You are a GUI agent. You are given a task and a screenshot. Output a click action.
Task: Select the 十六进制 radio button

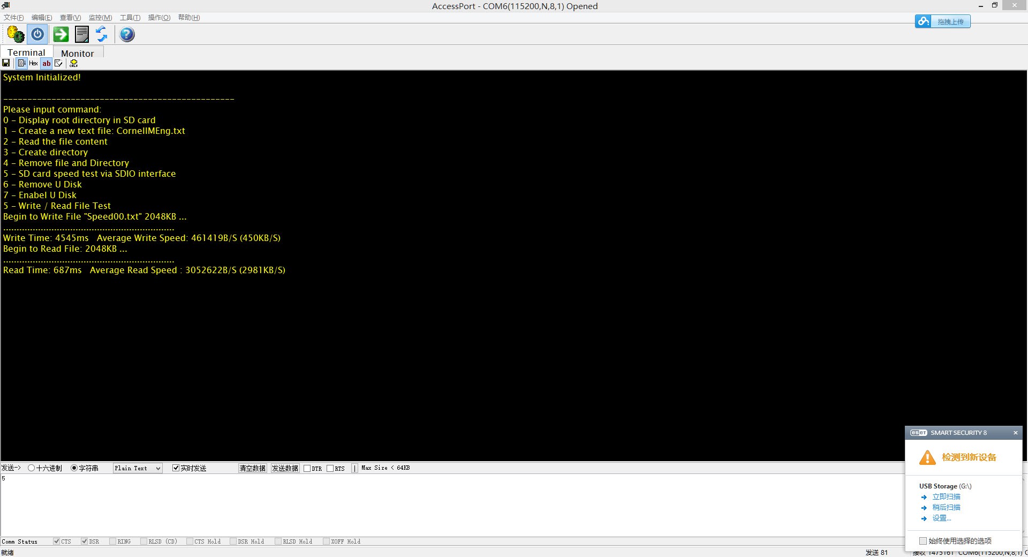(x=32, y=468)
